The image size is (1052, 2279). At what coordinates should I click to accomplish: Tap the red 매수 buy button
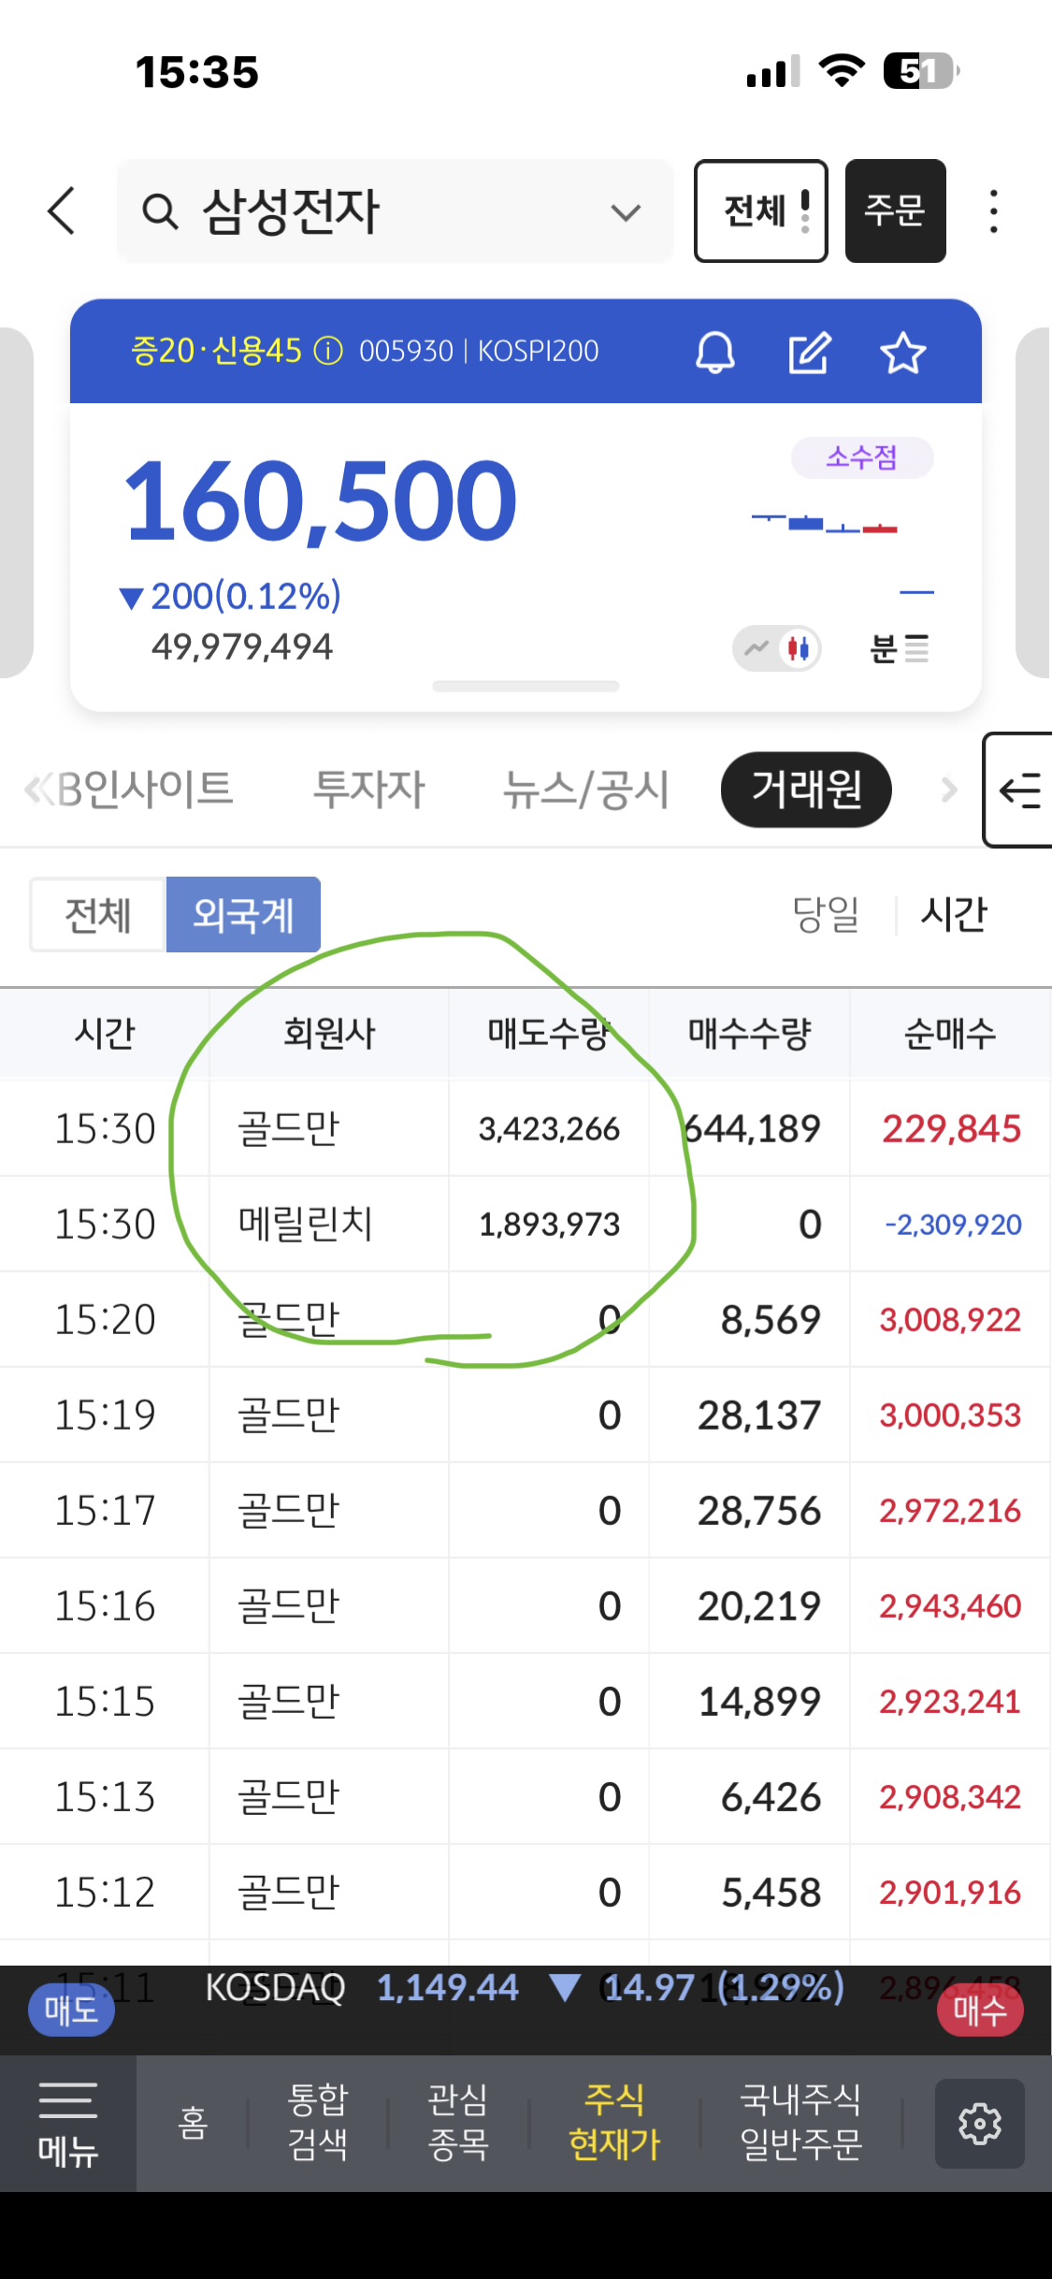979,2010
